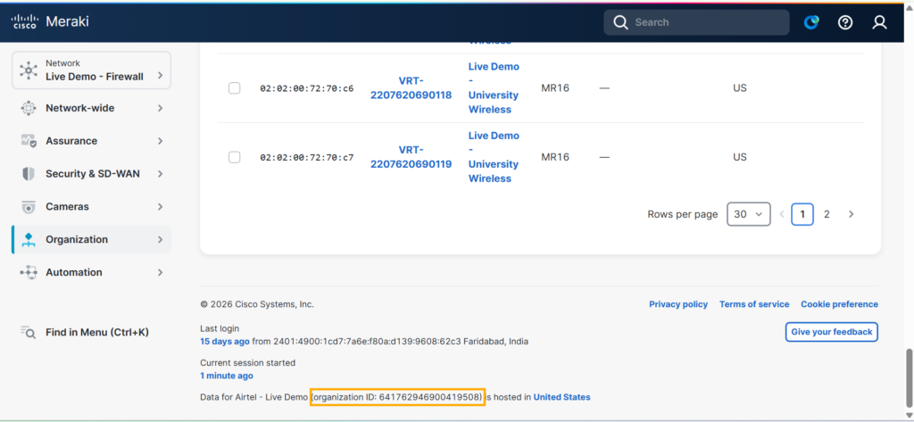Image resolution: width=914 pixels, height=422 pixels.
Task: Open the 1 minute ago session link
Action: (226, 376)
